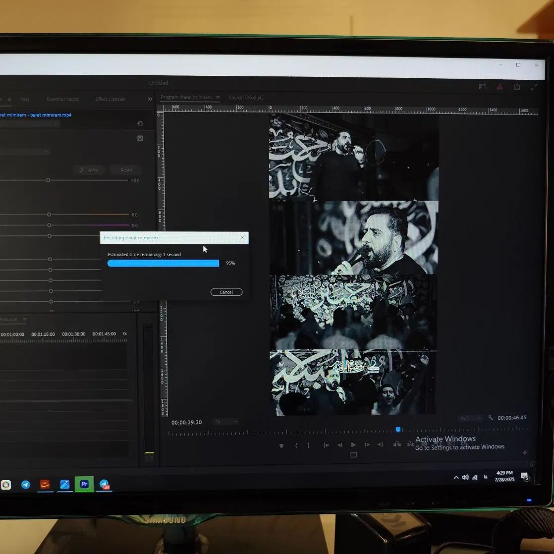This screenshot has width=554, height=554.
Task: Click the Extract button
Action: (x=410, y=443)
